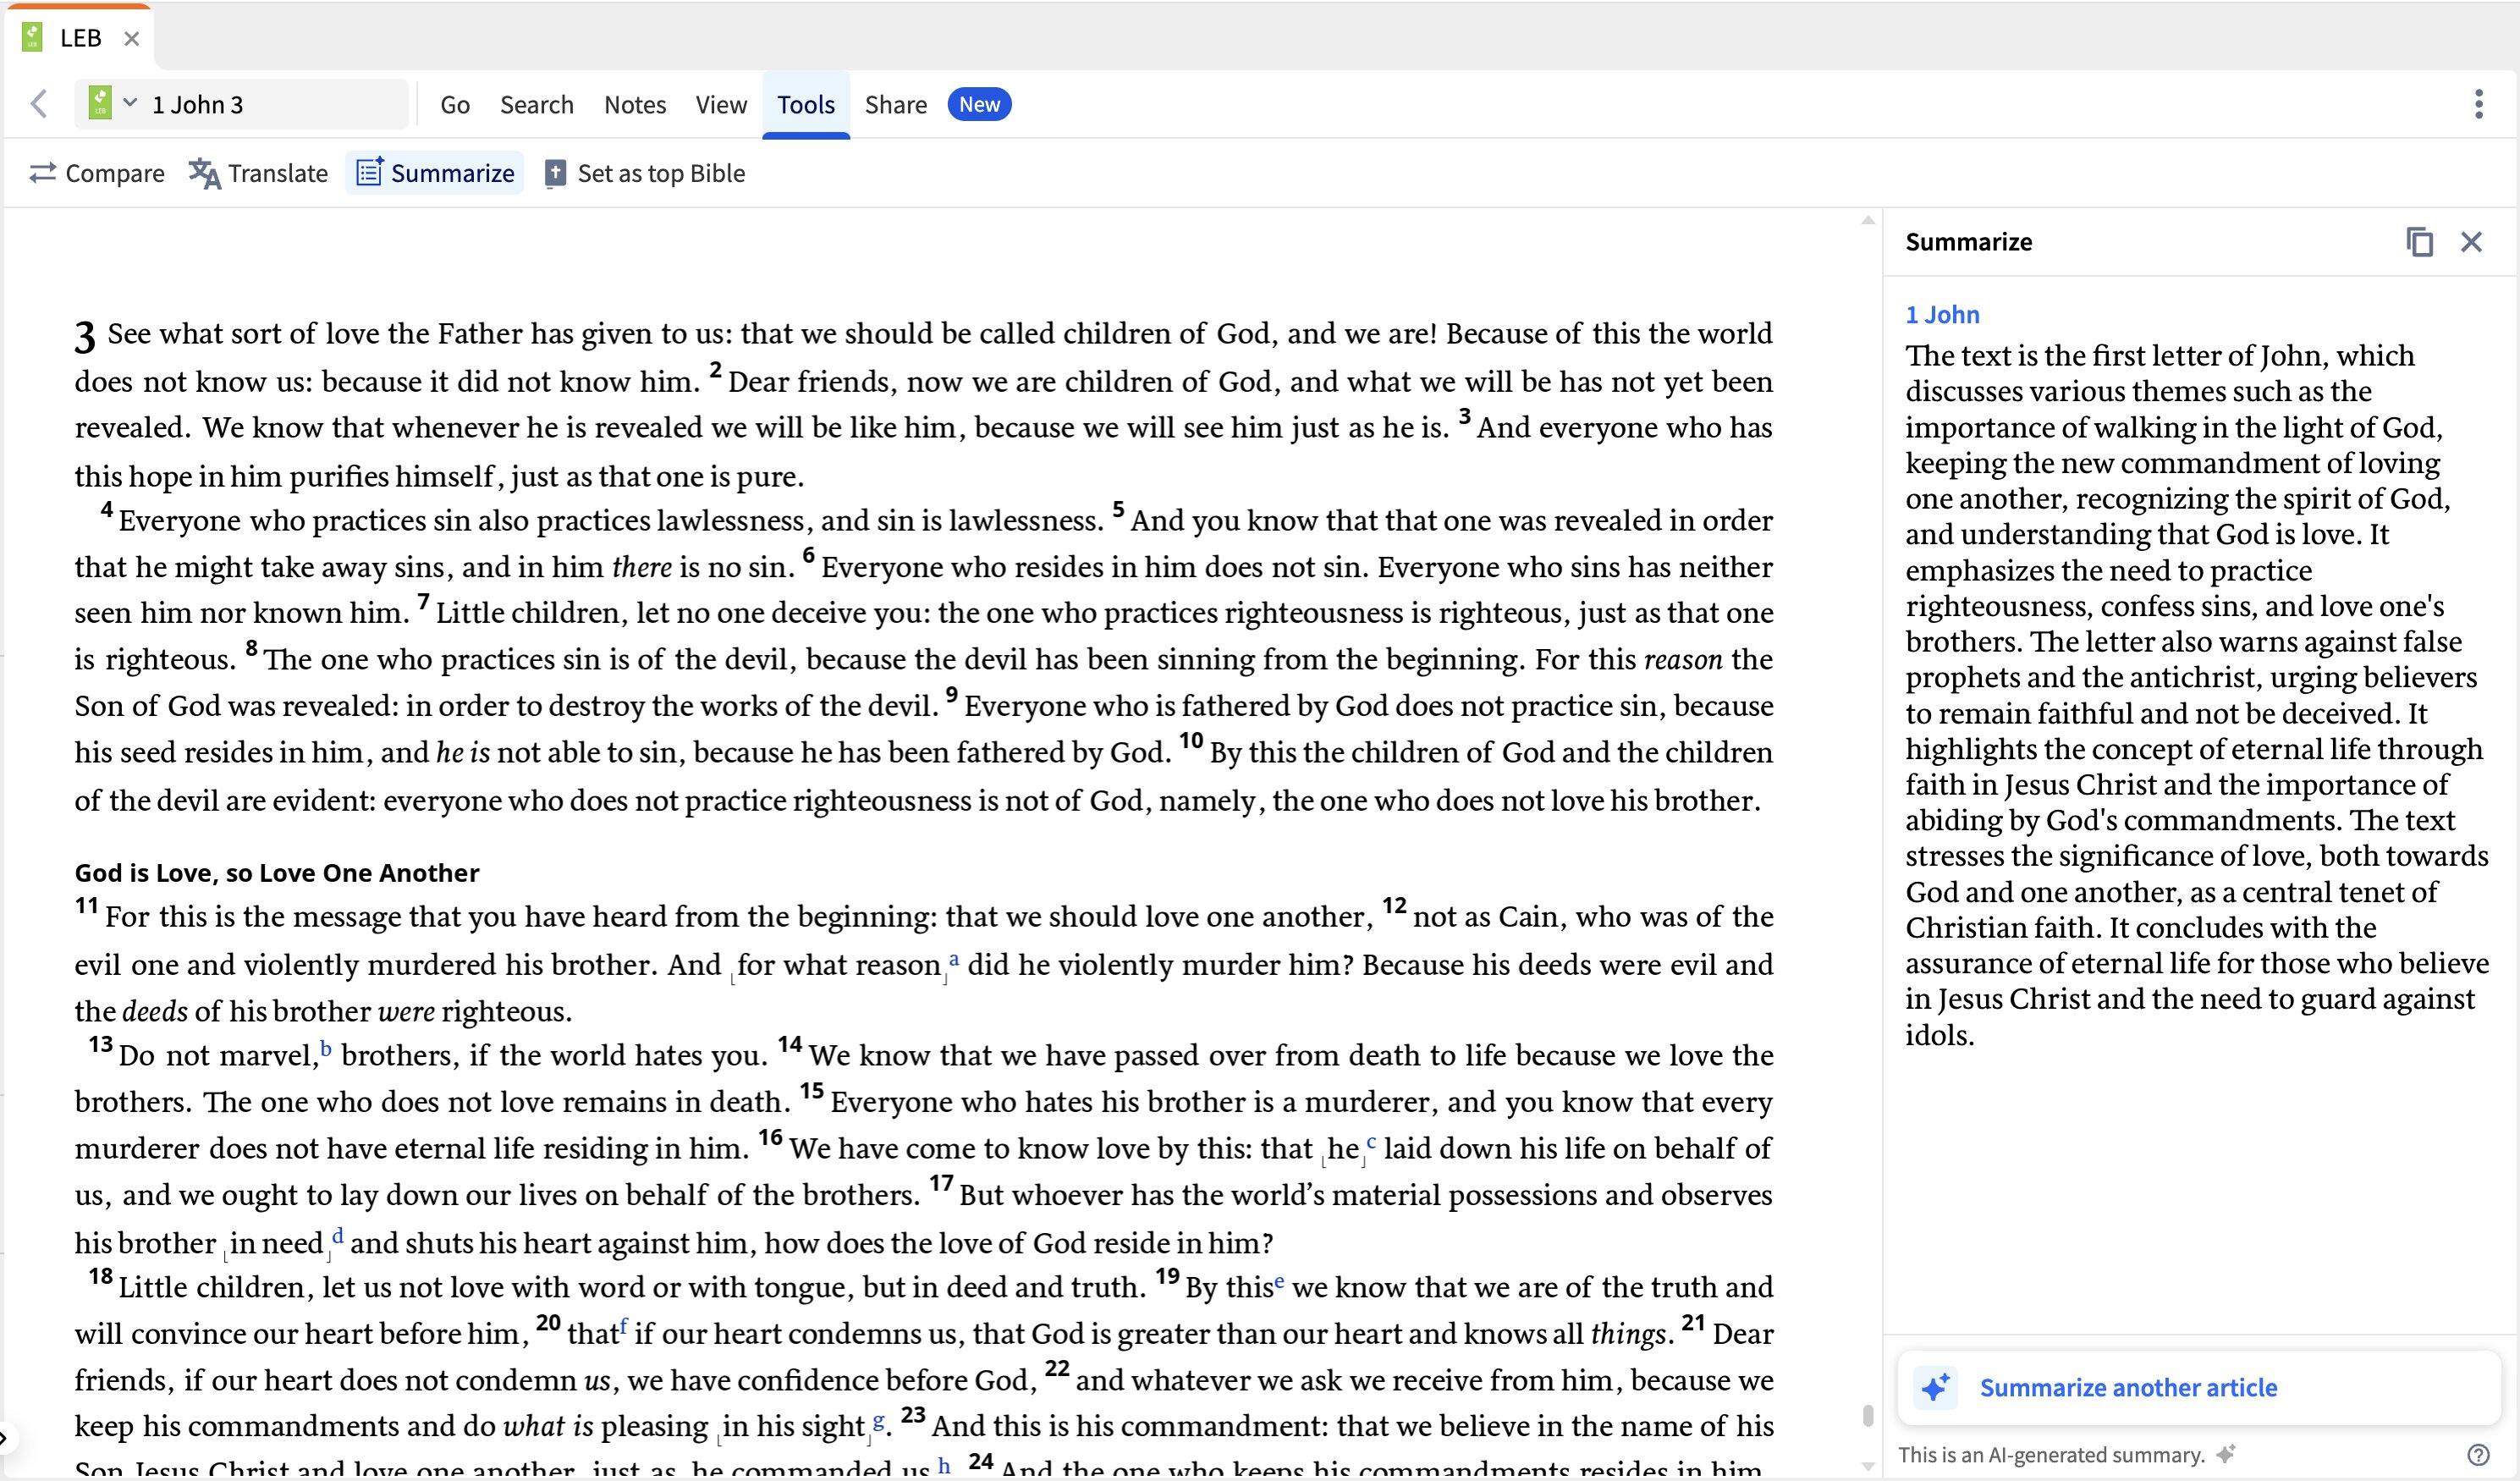2520x1481 pixels.
Task: Open footnote e after 'By this'
Action: pyautogui.click(x=1278, y=1281)
